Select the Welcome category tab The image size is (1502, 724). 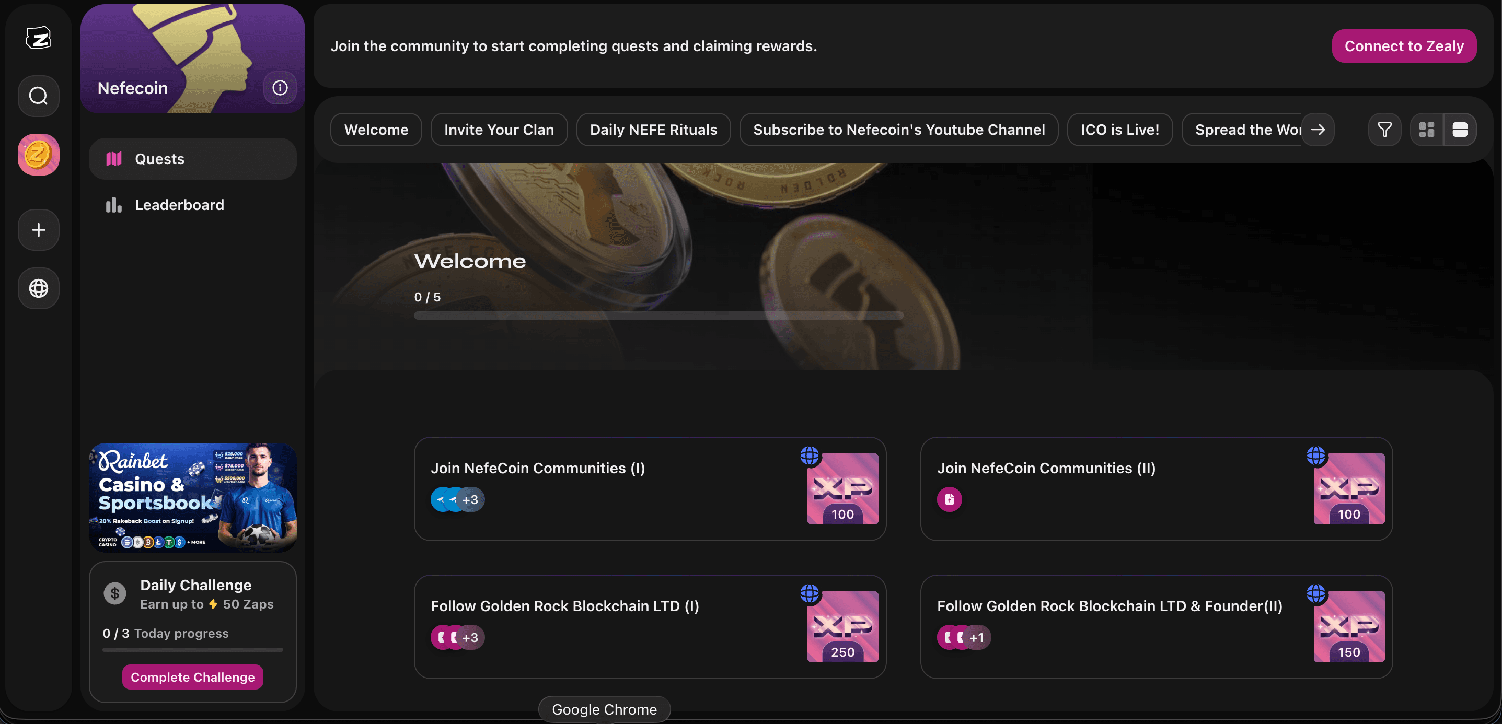click(x=376, y=130)
